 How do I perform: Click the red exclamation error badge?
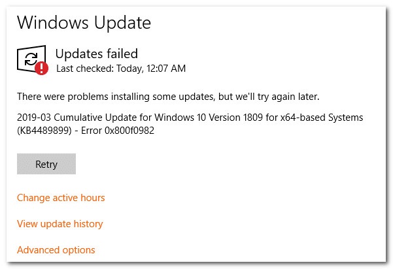tap(41, 68)
